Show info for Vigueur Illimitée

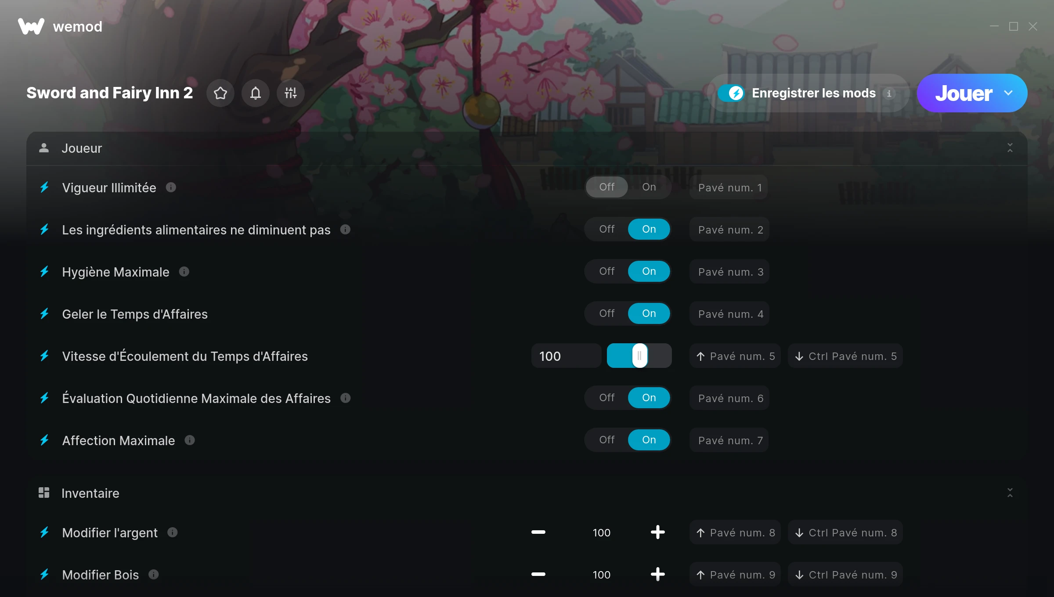pos(171,187)
